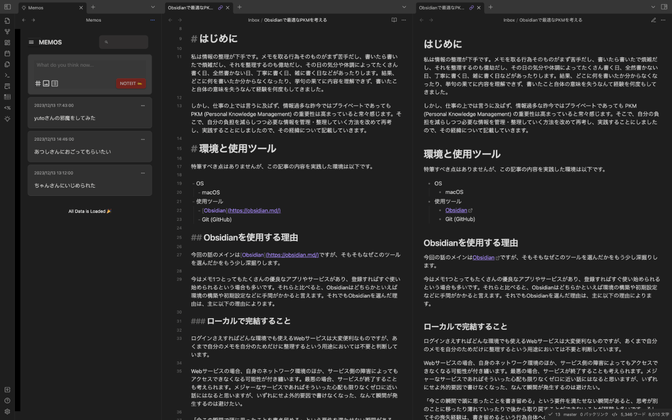Click git checkmark status bar icon

[551, 414]
